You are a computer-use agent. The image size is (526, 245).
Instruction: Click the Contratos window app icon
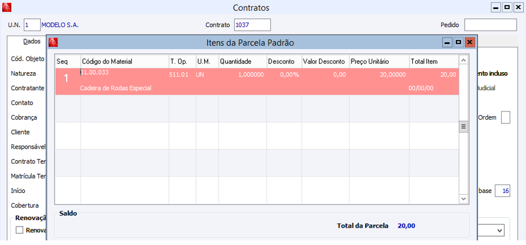click(x=7, y=8)
